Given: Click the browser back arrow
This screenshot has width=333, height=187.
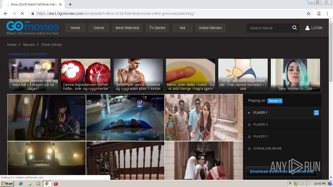Looking at the screenshot, I should 6,14.
